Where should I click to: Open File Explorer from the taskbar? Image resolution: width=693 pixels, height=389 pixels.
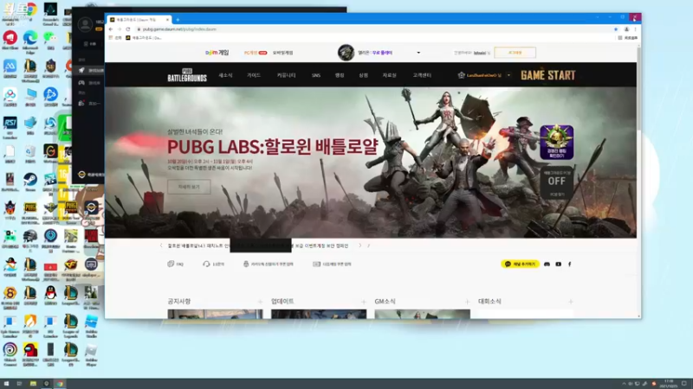[x=33, y=383]
